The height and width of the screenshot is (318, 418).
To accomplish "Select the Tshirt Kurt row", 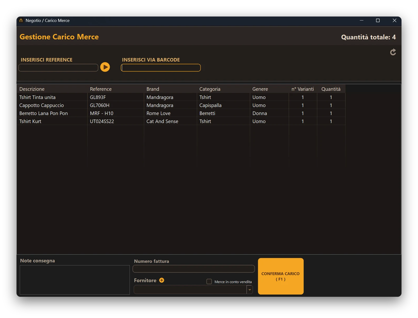I will click(181, 121).
